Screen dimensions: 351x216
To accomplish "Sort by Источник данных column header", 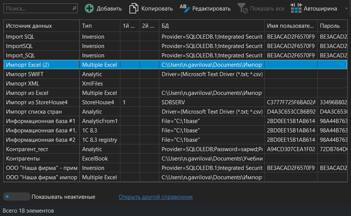I will [x=29, y=26].
